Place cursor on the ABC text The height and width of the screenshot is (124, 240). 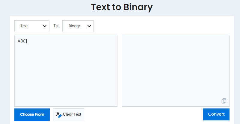click(x=22, y=41)
